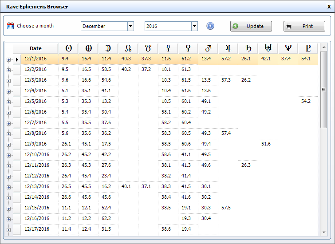Click the Neptune symbol column header
The width and height of the screenshot is (335, 244).
tap(288, 48)
